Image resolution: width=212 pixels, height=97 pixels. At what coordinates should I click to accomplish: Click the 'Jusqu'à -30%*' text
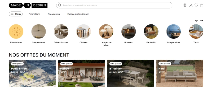pyautogui.click(x=18, y=72)
